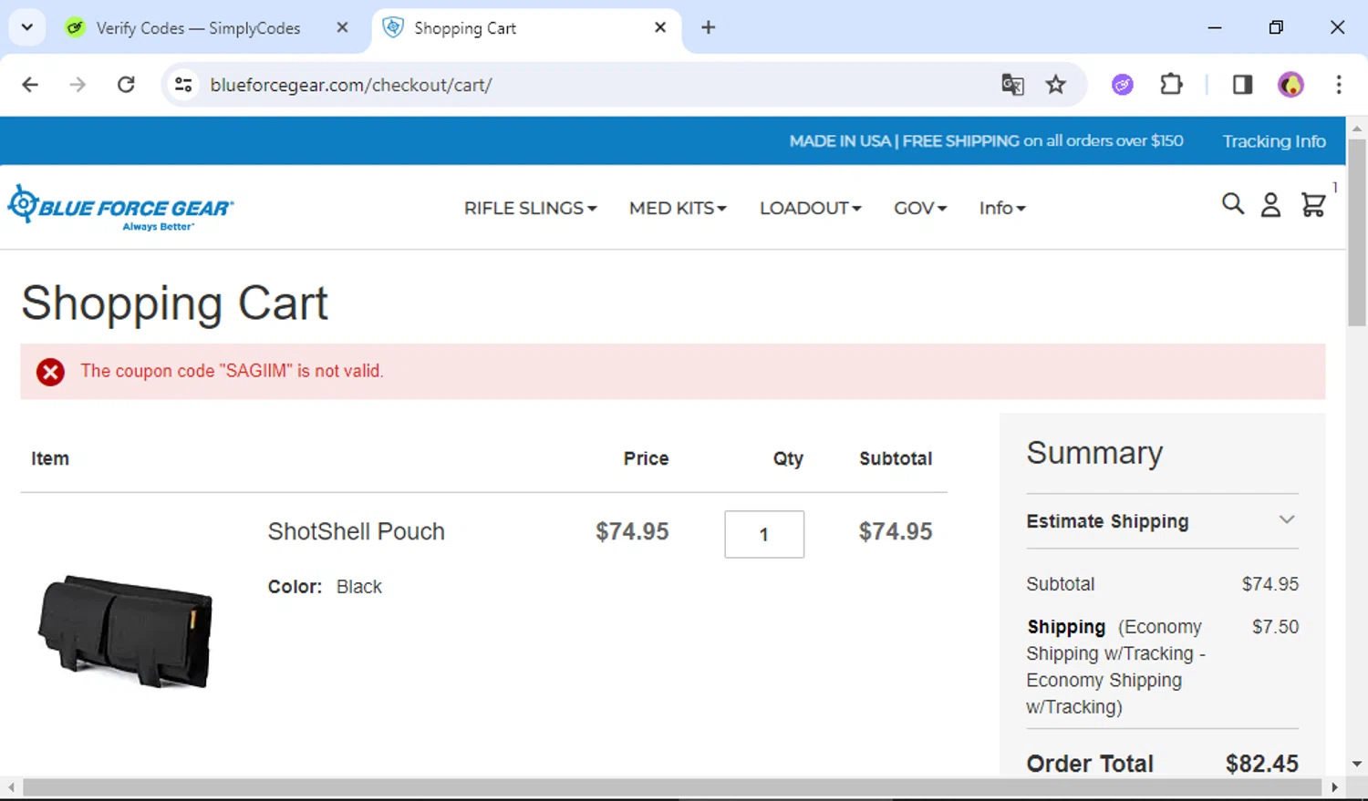This screenshot has height=801, width=1368.
Task: Click the browser forward arrow
Action: click(78, 85)
